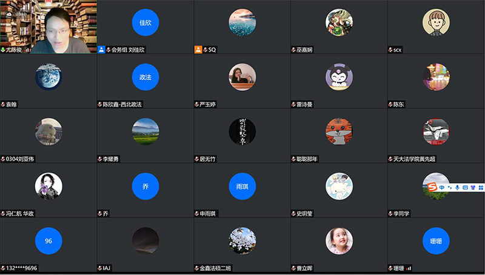Select the blue 96 avatar circle
This screenshot has height=275, width=485.
(x=48, y=241)
